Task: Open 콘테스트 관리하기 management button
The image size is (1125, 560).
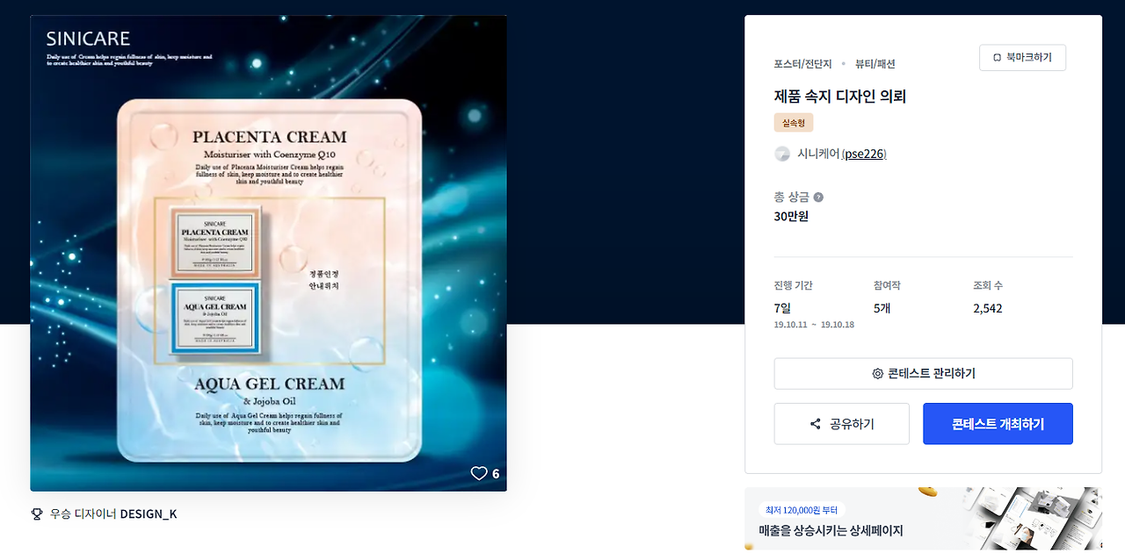Action: (923, 374)
